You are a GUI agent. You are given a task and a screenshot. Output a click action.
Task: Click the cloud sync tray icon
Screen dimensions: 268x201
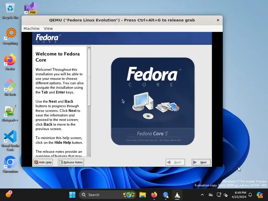point(211,195)
